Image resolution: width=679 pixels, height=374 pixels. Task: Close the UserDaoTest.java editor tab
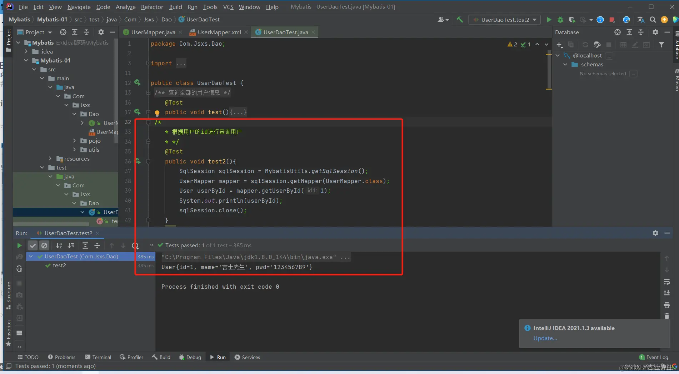coord(313,32)
